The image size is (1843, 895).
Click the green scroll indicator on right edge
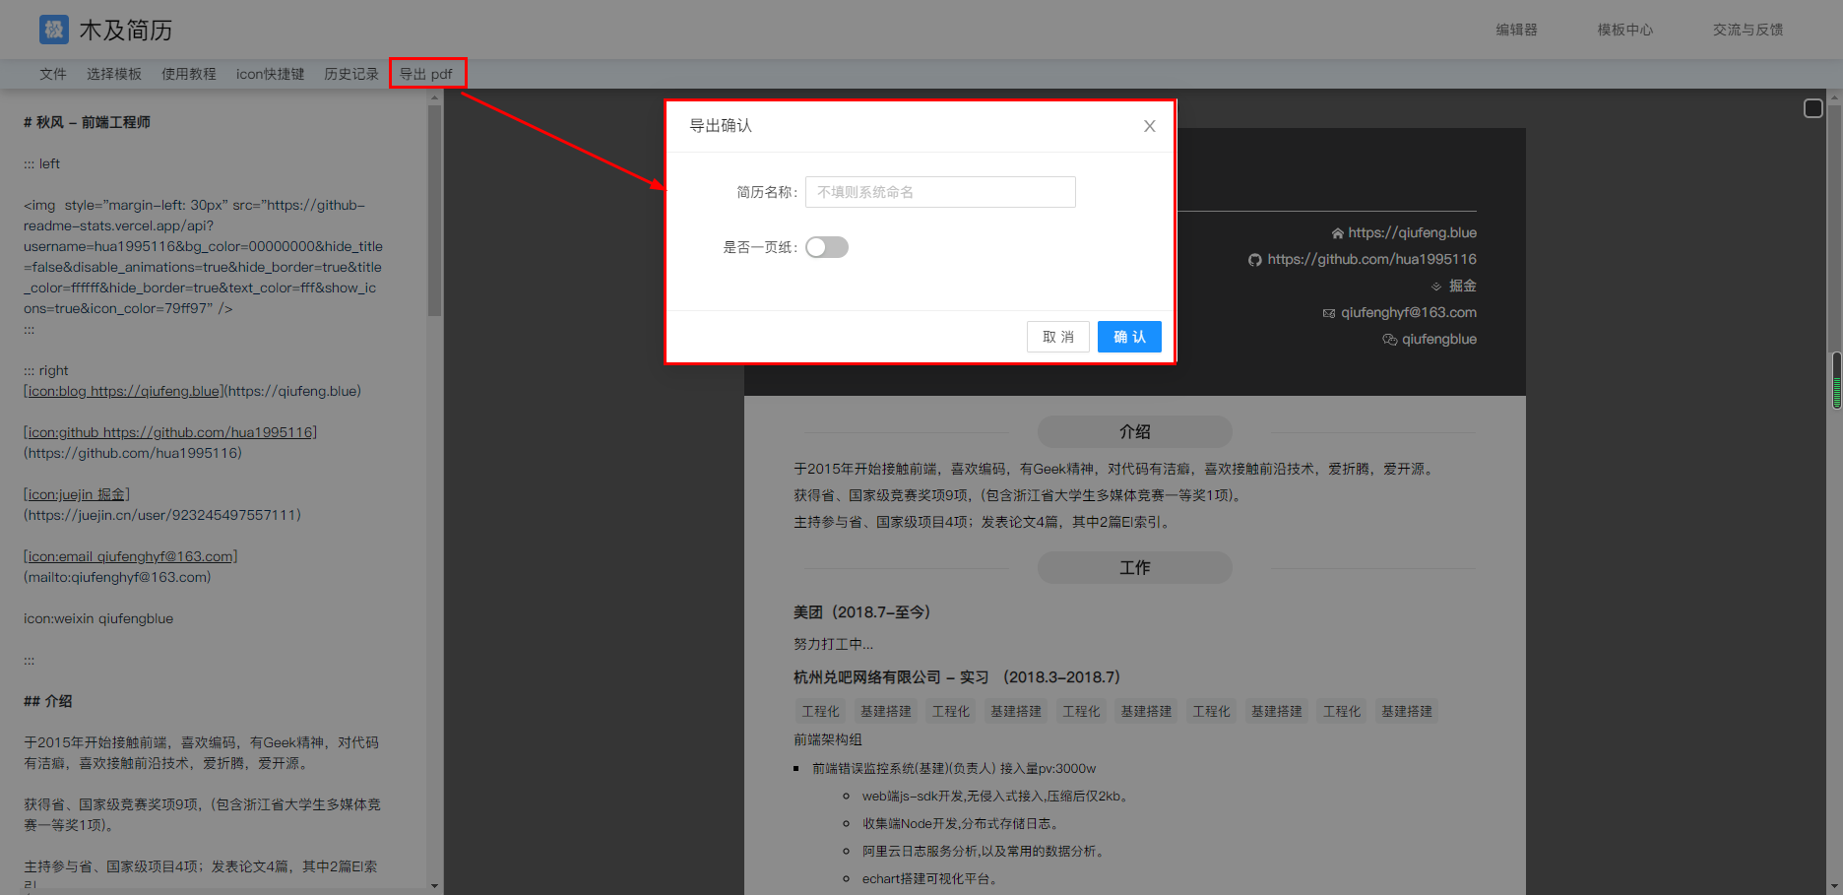[1837, 380]
